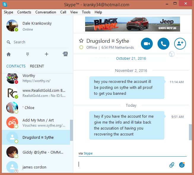This screenshot has width=194, height=175.
Task: Switch to the CONTACTS tab
Action: (x=16, y=66)
